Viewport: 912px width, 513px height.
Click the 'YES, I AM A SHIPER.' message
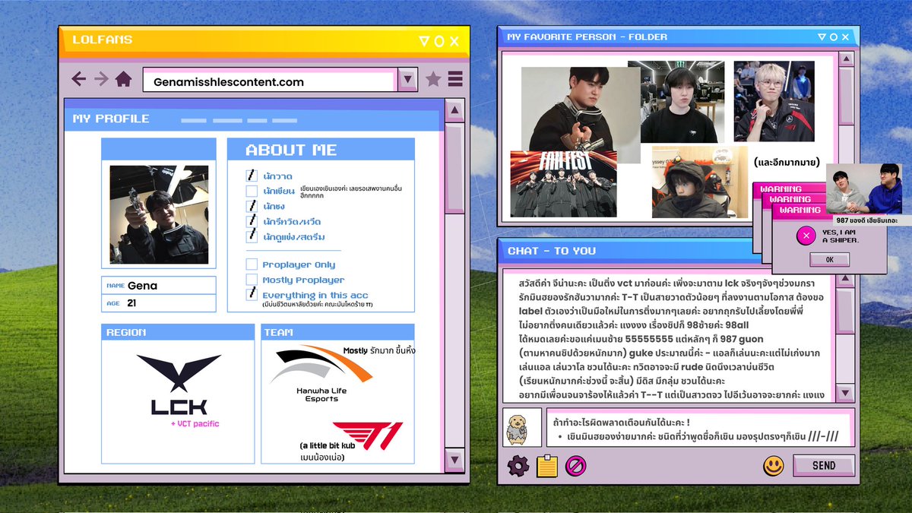(x=841, y=236)
